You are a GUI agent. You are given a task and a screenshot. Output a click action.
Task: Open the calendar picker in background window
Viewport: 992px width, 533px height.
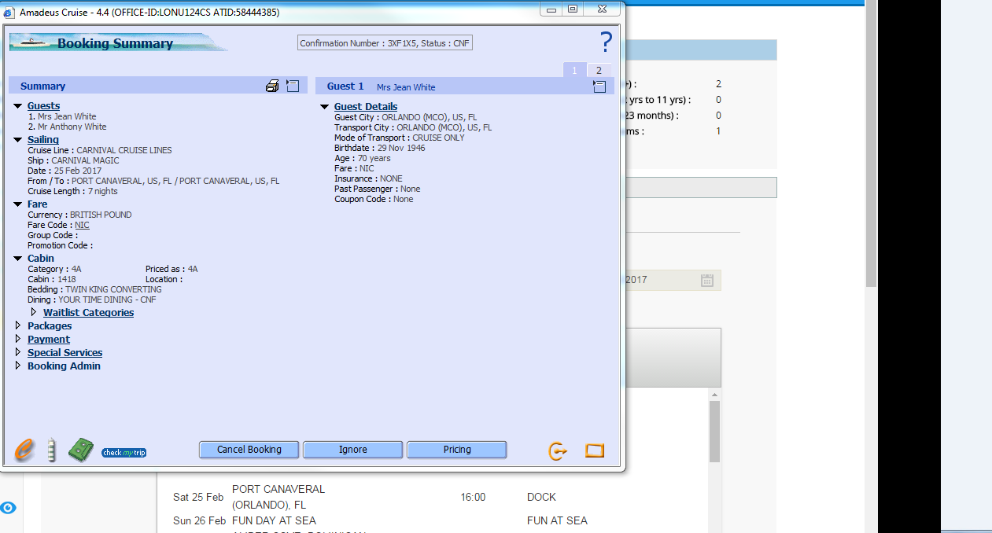(706, 280)
